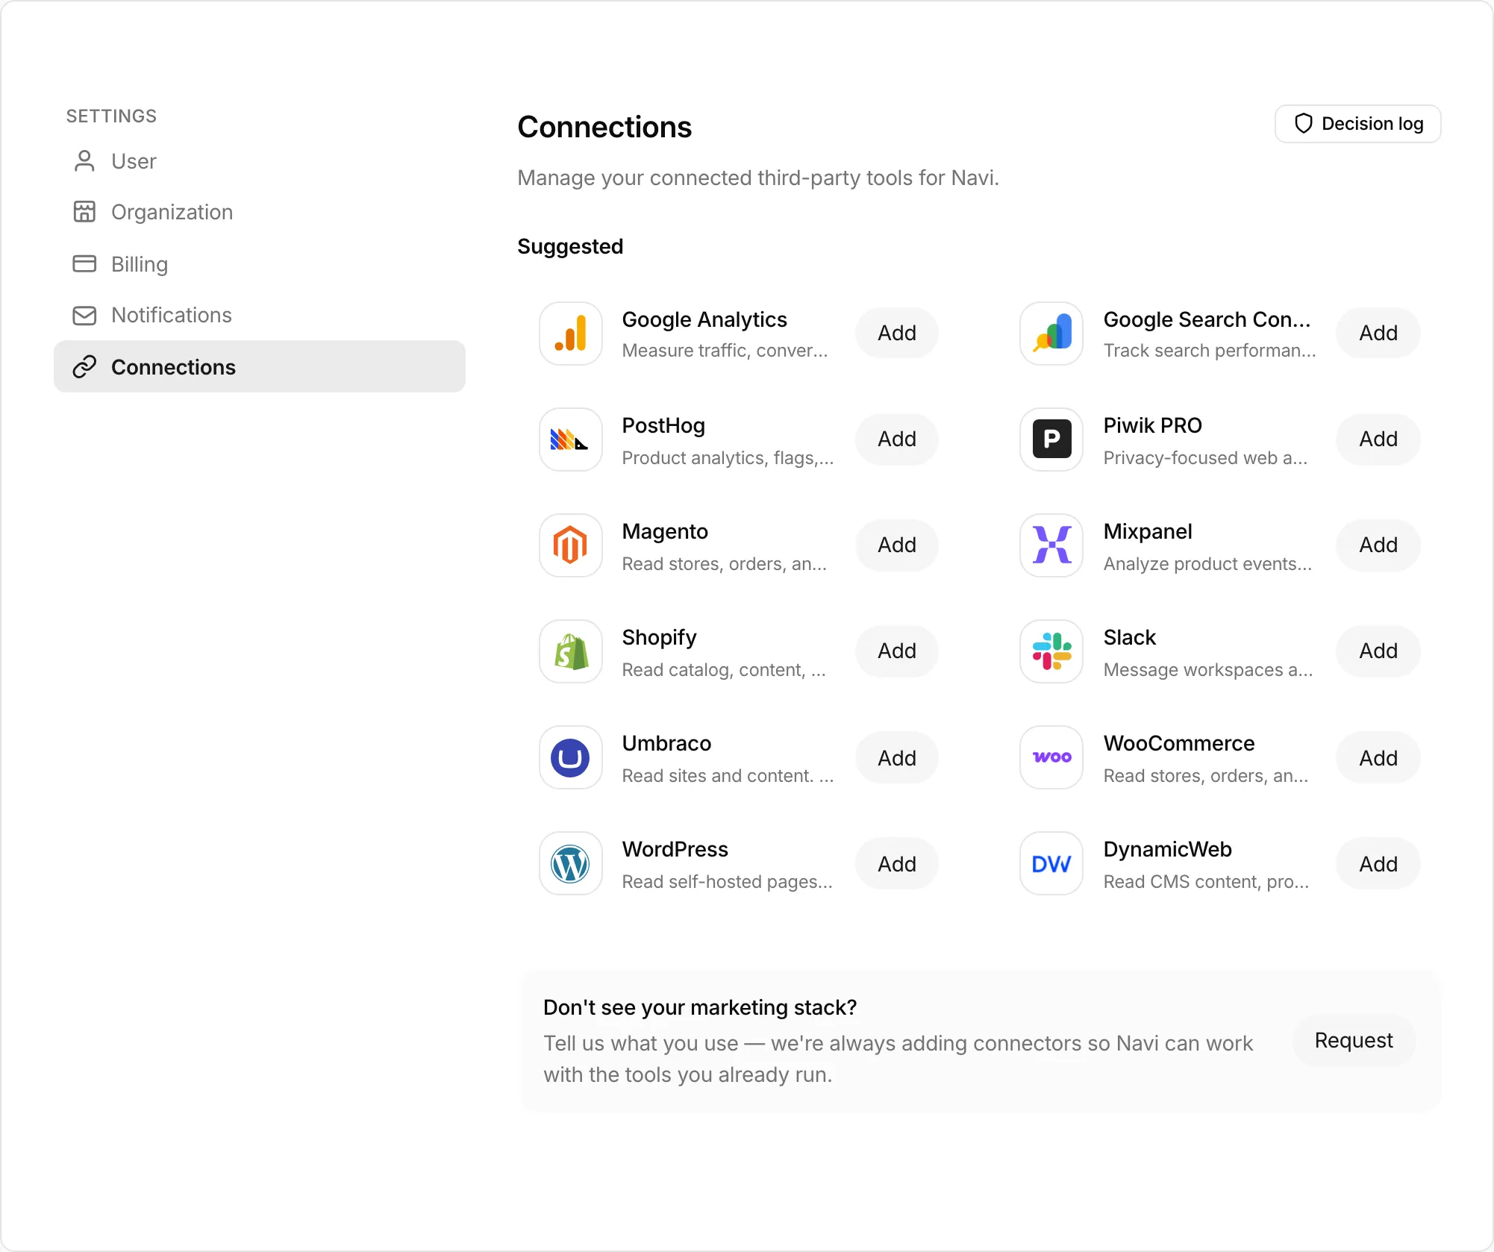
Task: Click the credit card icon beside Billing
Action: pyautogui.click(x=84, y=264)
